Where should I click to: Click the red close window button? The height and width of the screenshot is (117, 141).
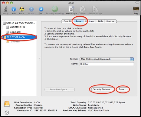4,3
